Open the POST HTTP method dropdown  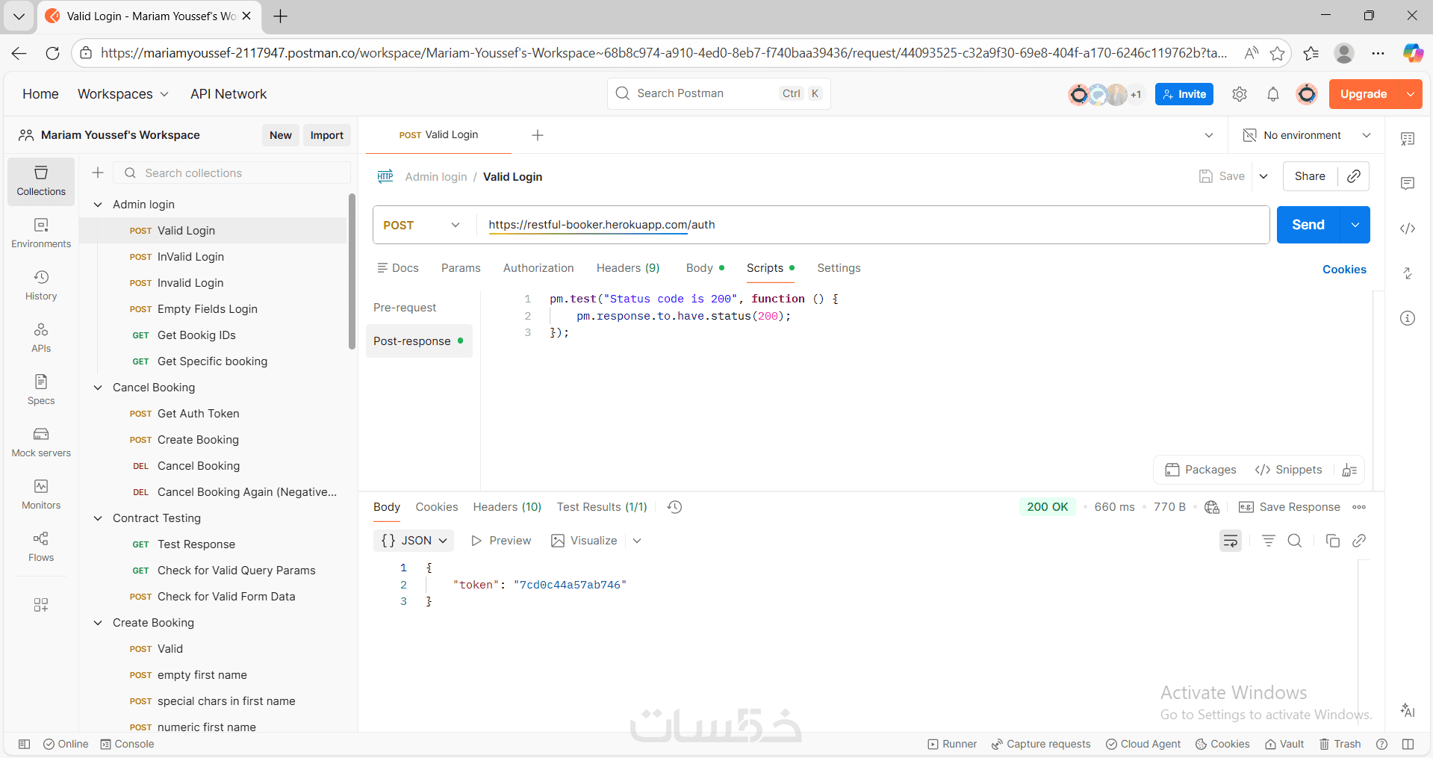pos(422,225)
